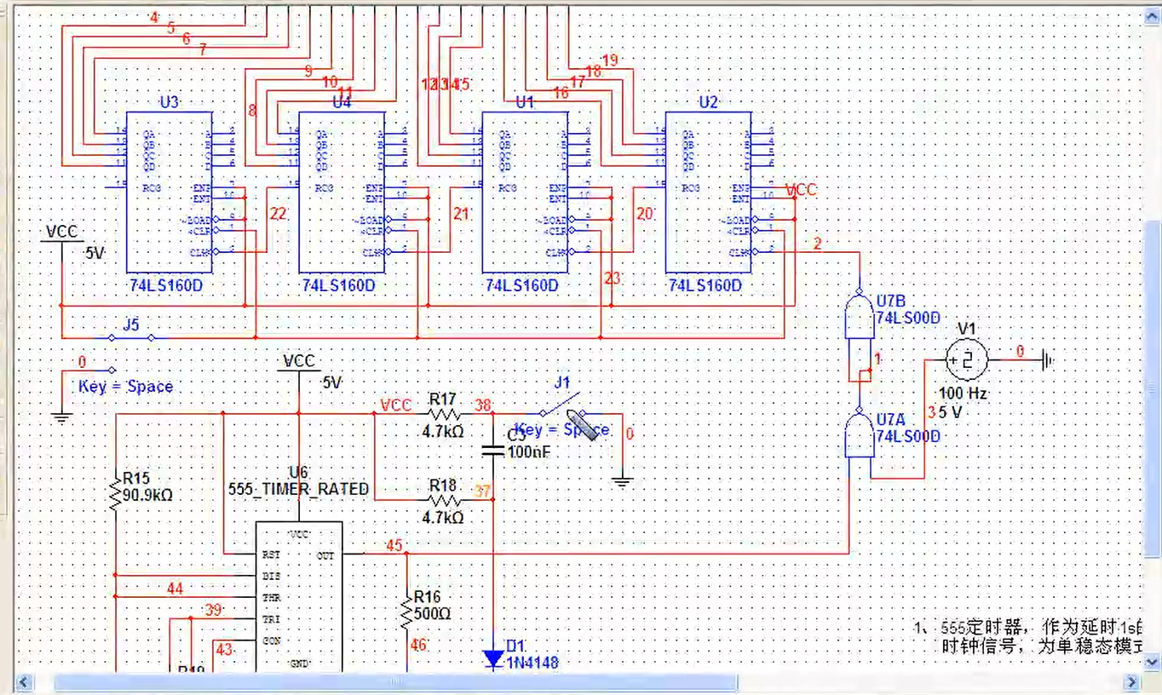Click net label 21 between U4 and U1
The height and width of the screenshot is (695, 1162).
tap(461, 215)
